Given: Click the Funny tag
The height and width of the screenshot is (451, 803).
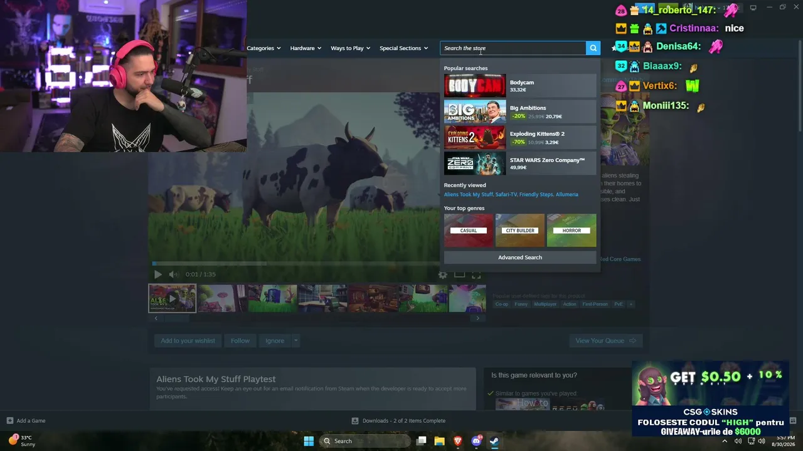Looking at the screenshot, I should [x=521, y=304].
